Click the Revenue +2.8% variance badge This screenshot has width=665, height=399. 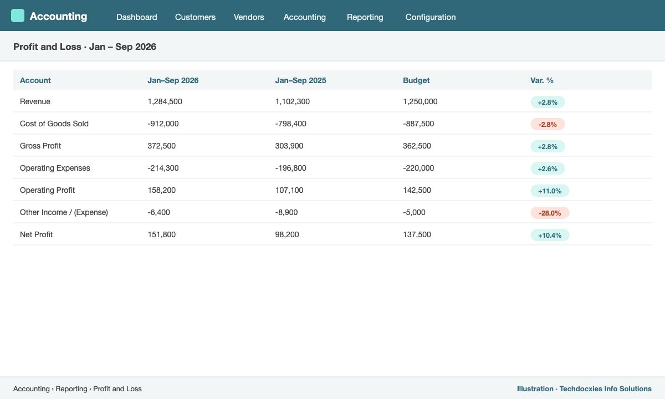[x=548, y=102]
